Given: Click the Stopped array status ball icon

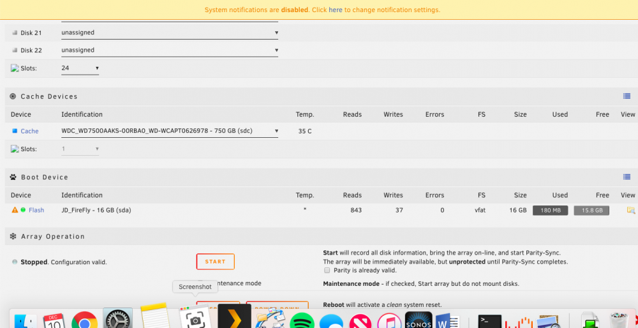Looking at the screenshot, I should tap(15, 262).
